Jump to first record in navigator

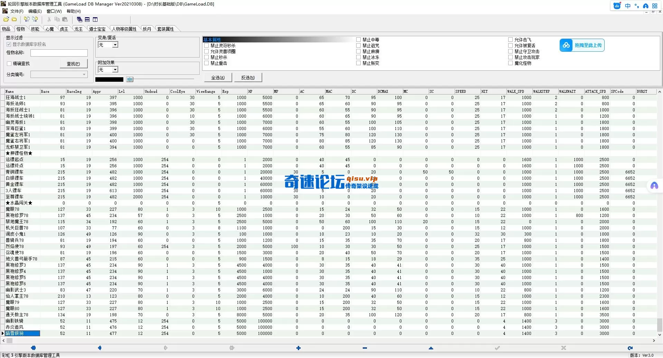pos(33,348)
